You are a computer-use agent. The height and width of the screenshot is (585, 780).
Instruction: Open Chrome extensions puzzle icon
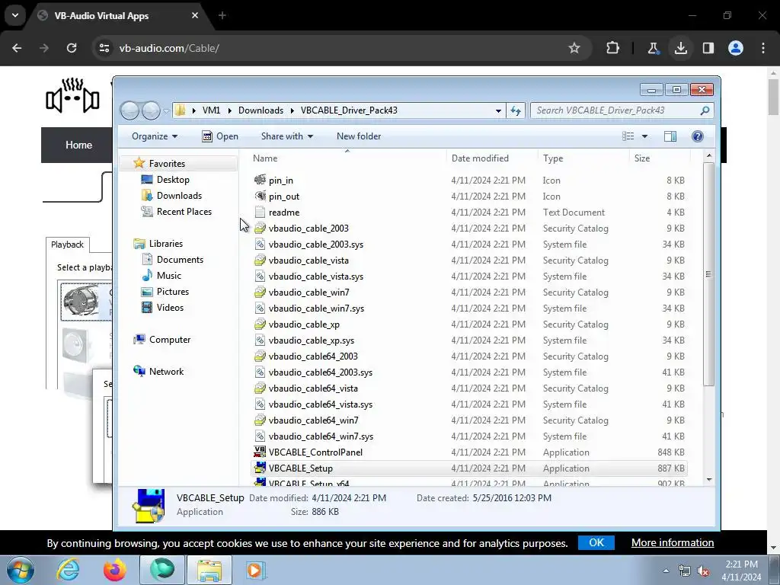tap(613, 48)
